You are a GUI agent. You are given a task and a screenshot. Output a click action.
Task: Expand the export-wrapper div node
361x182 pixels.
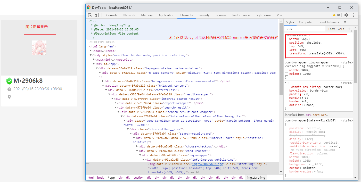pyautogui.click(x=115, y=103)
